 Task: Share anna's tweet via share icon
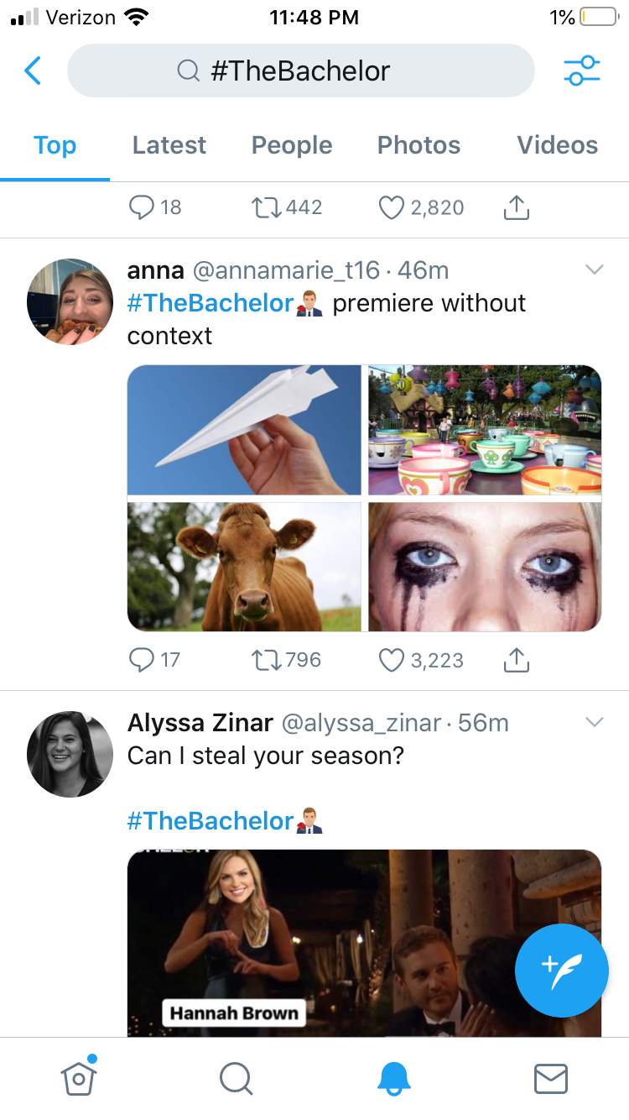pos(517,661)
